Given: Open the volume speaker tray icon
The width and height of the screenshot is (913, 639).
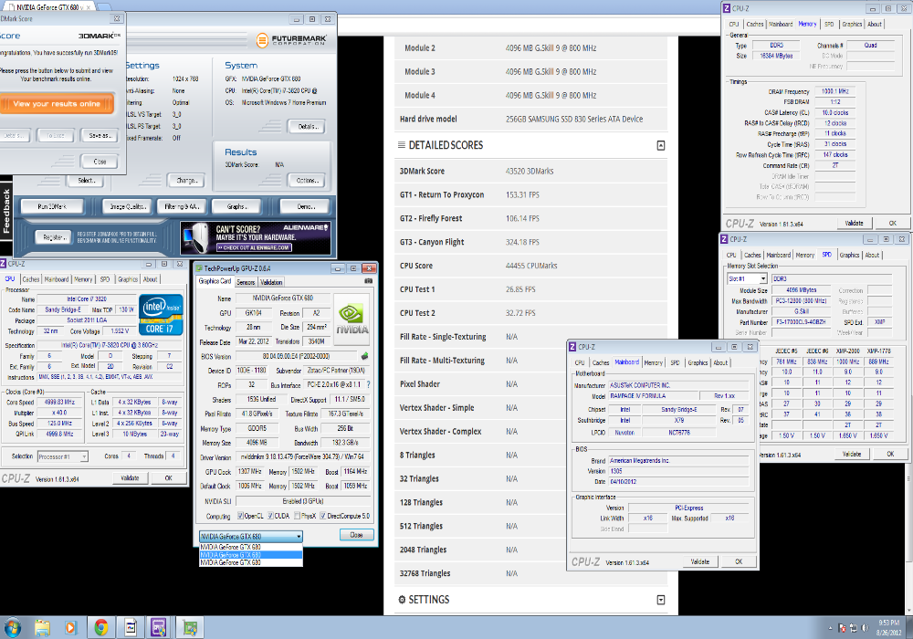Looking at the screenshot, I should (x=865, y=628).
